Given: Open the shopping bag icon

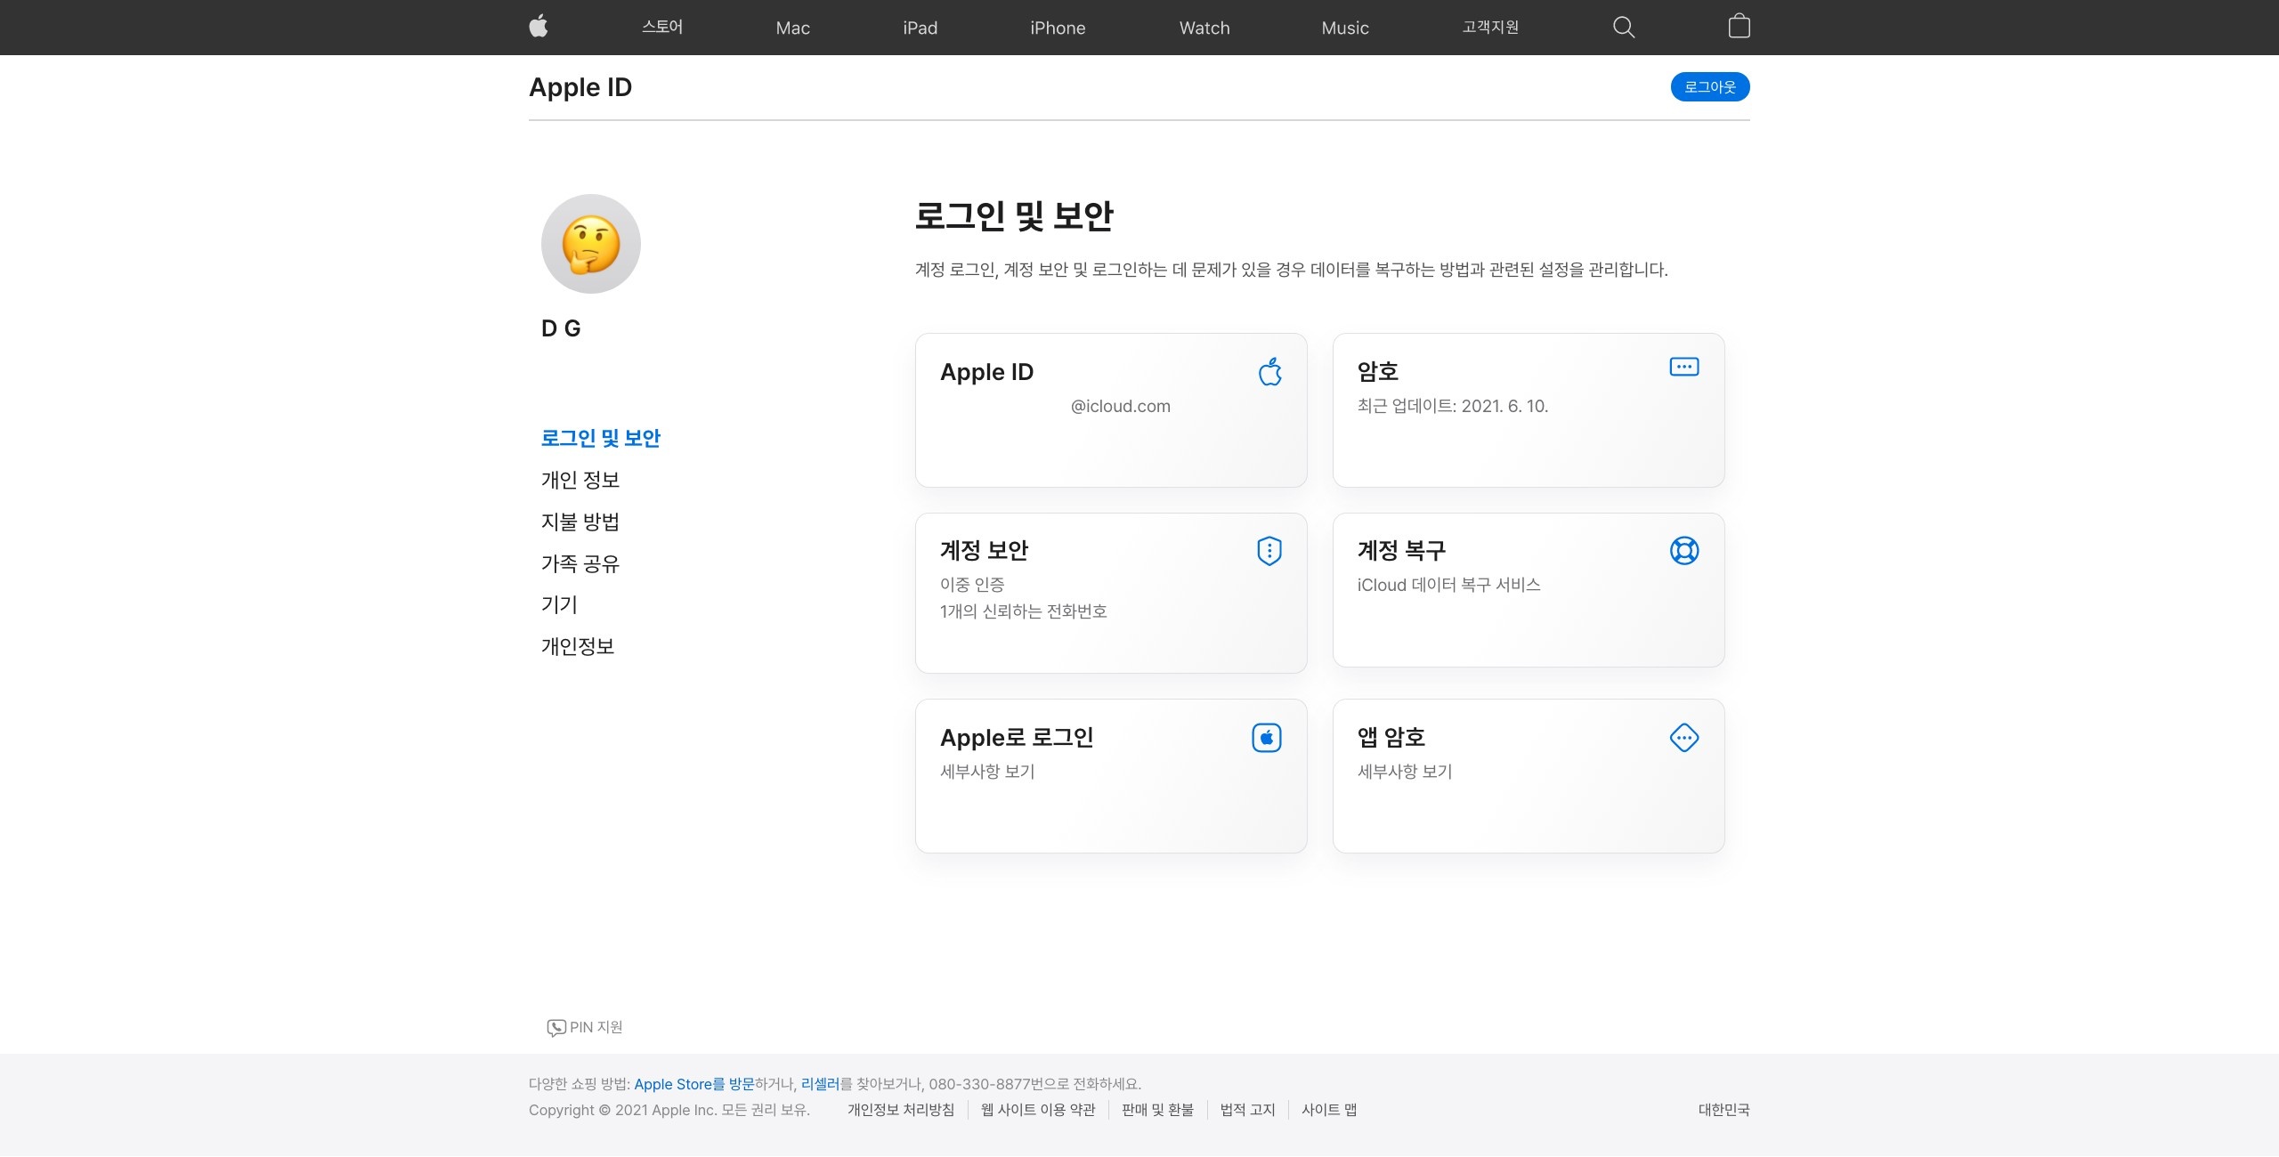Looking at the screenshot, I should pos(1739,27).
